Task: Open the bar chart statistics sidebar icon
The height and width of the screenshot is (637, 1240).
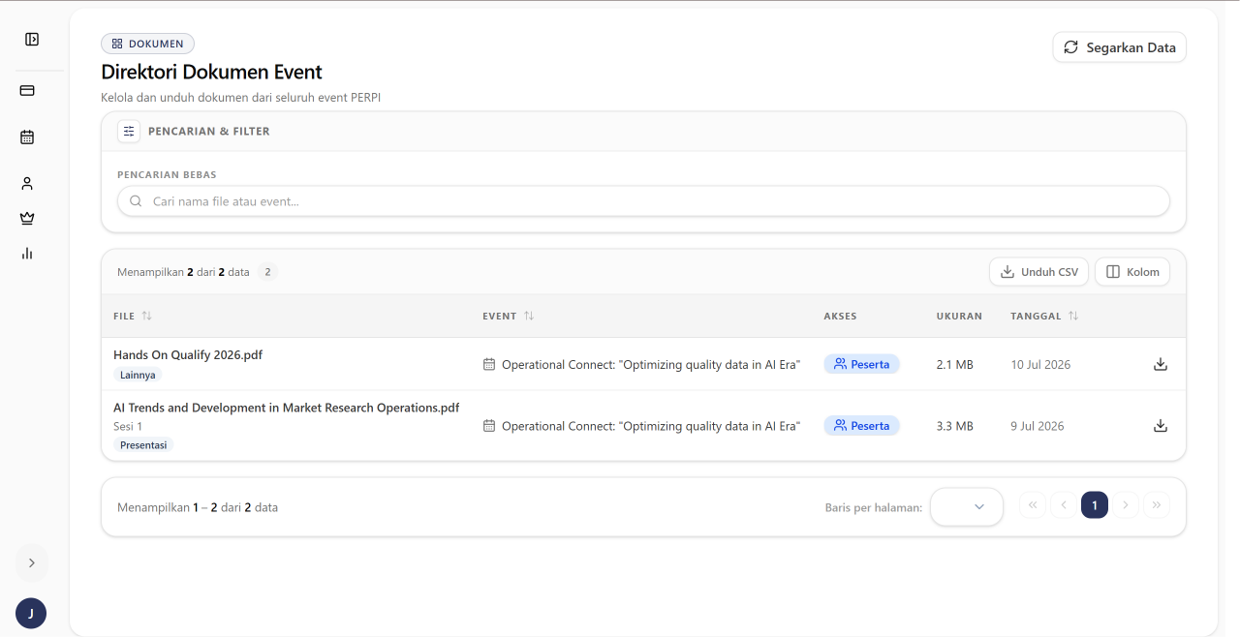Action: pyautogui.click(x=27, y=254)
